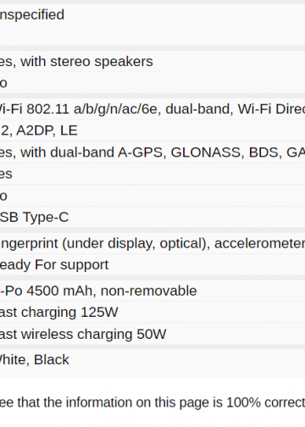This screenshot has height=427, width=305.
Task: Click the disclaimer text about 100% correct
Action: click(x=152, y=402)
